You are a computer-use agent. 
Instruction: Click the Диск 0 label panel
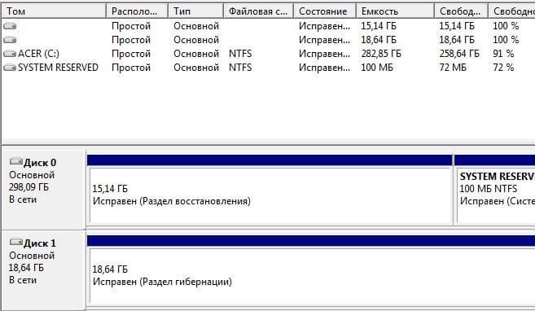[44, 190]
